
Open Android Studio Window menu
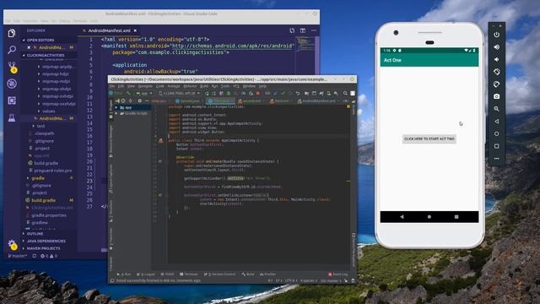click(x=249, y=86)
